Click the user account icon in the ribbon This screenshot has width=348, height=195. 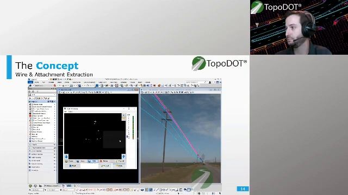tap(210, 82)
